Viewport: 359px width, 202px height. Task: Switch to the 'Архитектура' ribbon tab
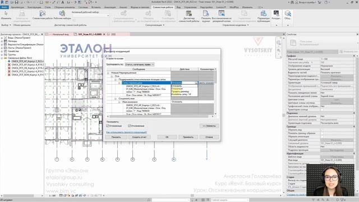pyautogui.click(x=17, y=7)
